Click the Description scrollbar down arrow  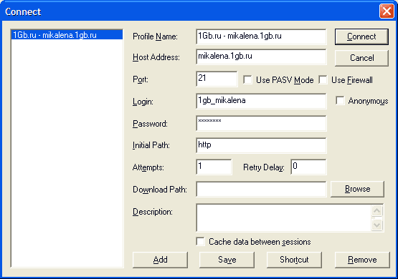pos(377,225)
